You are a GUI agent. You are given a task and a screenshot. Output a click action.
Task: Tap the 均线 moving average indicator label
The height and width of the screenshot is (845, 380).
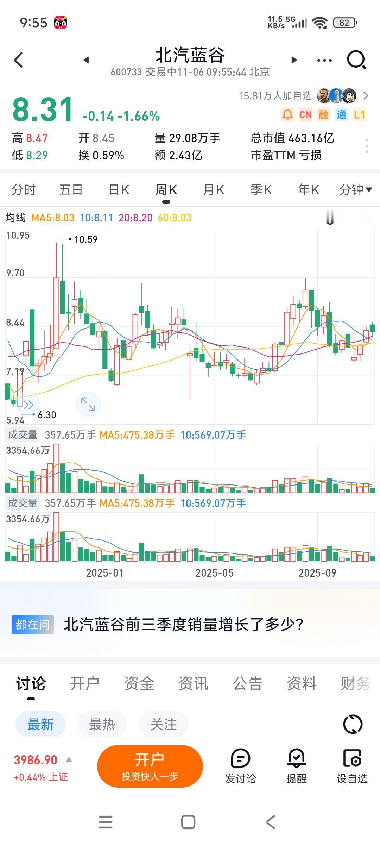15,218
